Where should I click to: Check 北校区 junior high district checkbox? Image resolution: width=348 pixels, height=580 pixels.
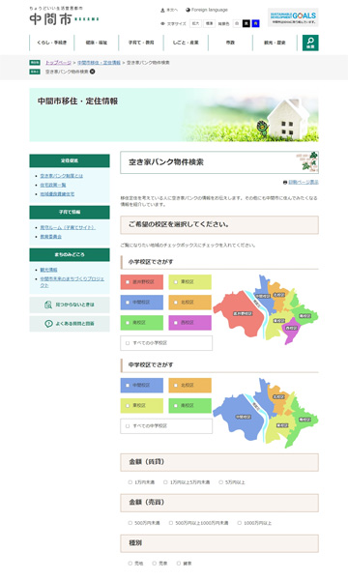[x=176, y=385]
